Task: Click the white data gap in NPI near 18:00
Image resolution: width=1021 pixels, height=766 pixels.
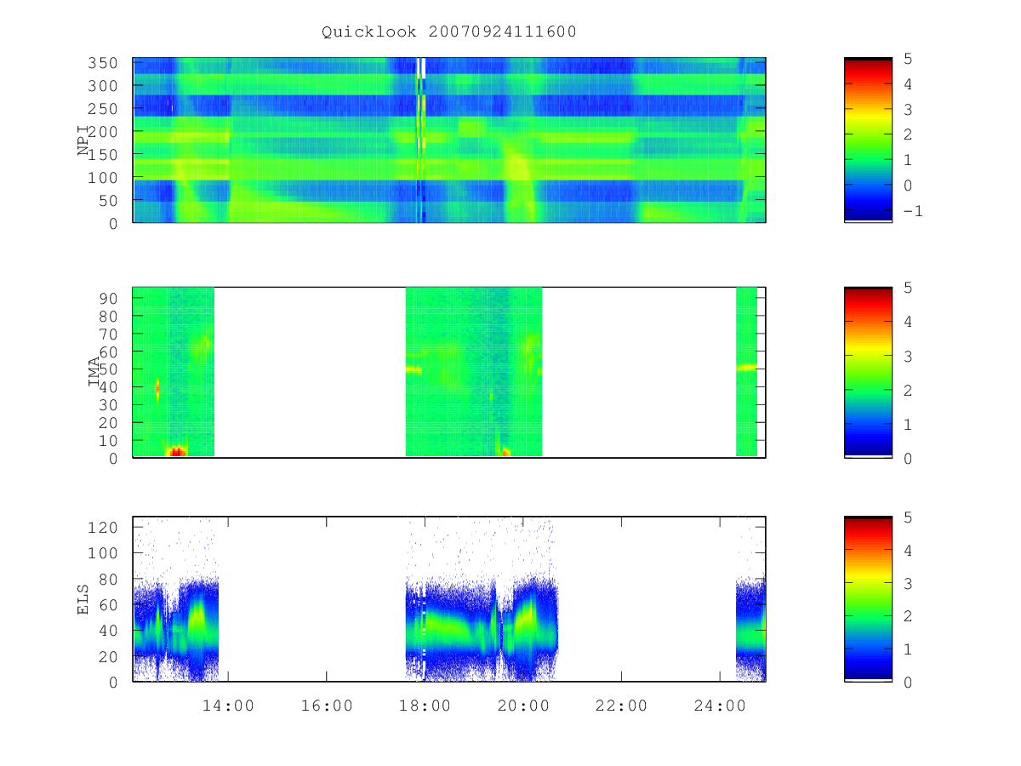Action: click(x=424, y=68)
